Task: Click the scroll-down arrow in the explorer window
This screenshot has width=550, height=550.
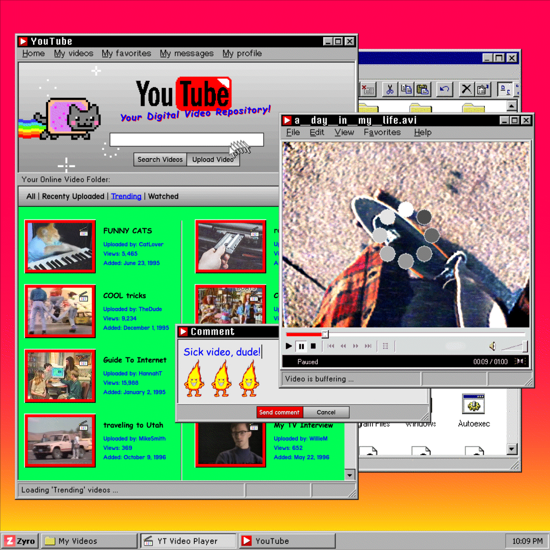Action: [512, 449]
